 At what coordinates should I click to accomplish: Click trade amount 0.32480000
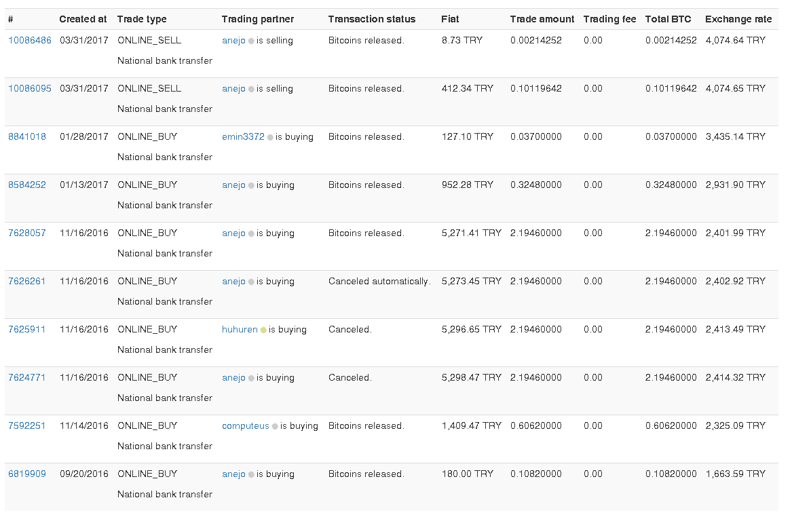(x=536, y=185)
